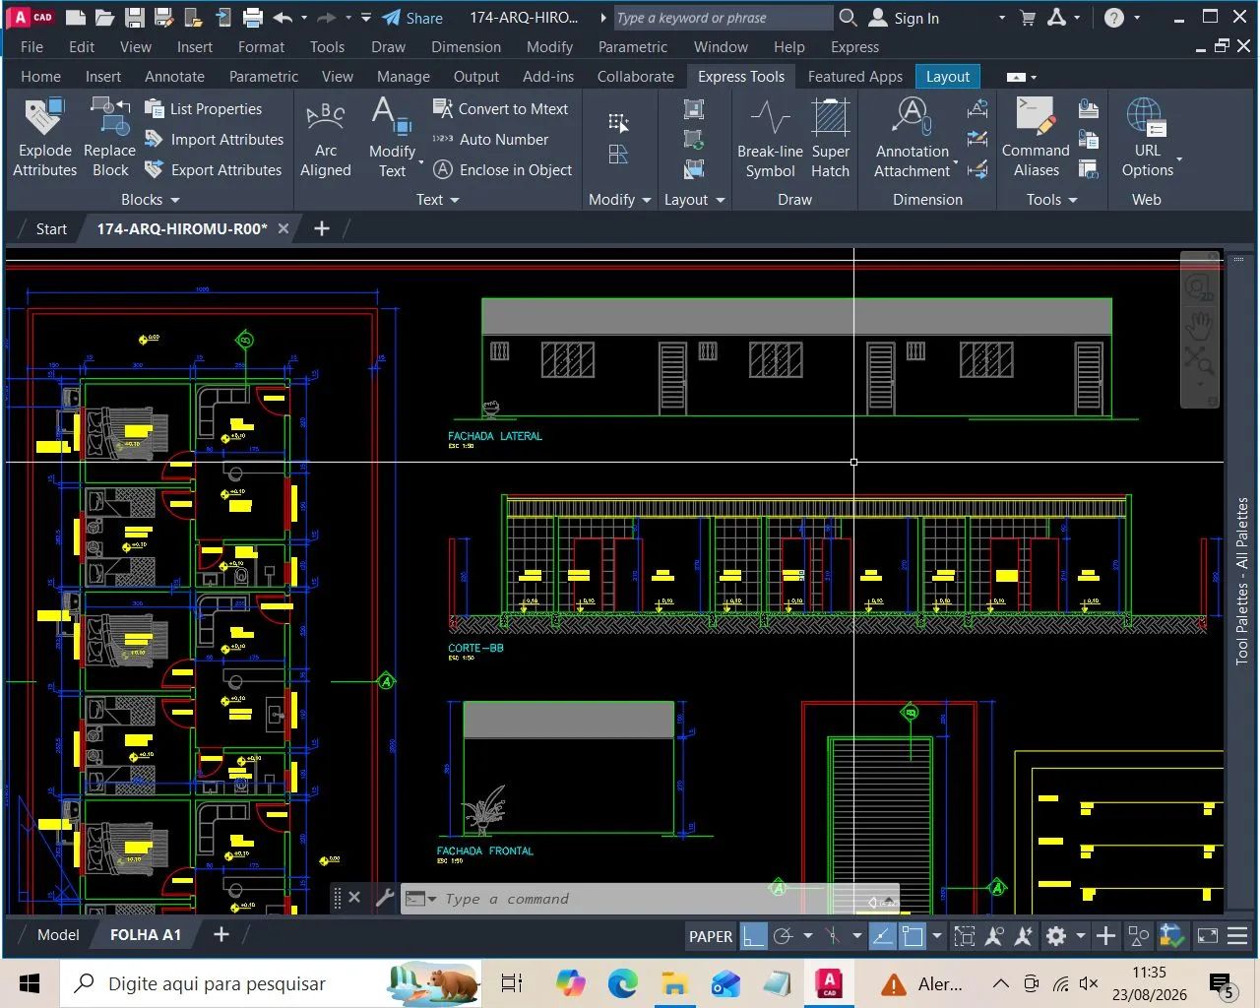1260x1008 pixels.
Task: Open the Annotation Attachment tool
Action: [x=913, y=138]
